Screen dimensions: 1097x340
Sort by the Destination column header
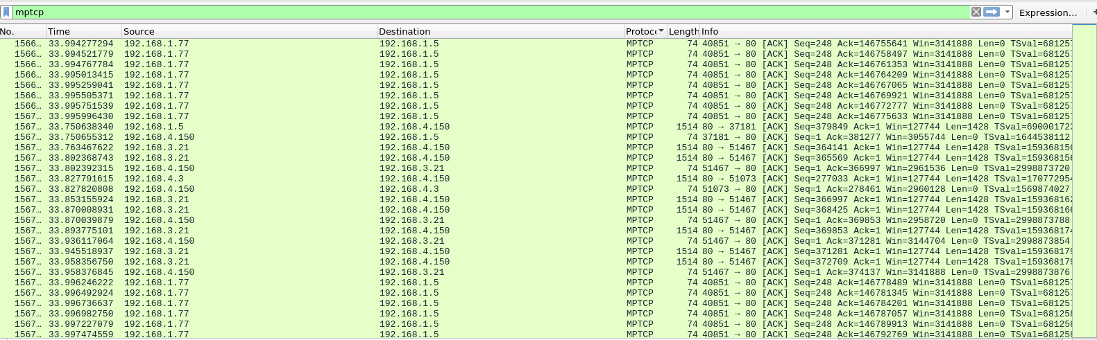coord(500,31)
